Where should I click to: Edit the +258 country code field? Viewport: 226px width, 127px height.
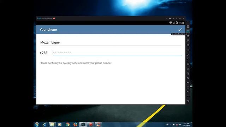(43, 53)
